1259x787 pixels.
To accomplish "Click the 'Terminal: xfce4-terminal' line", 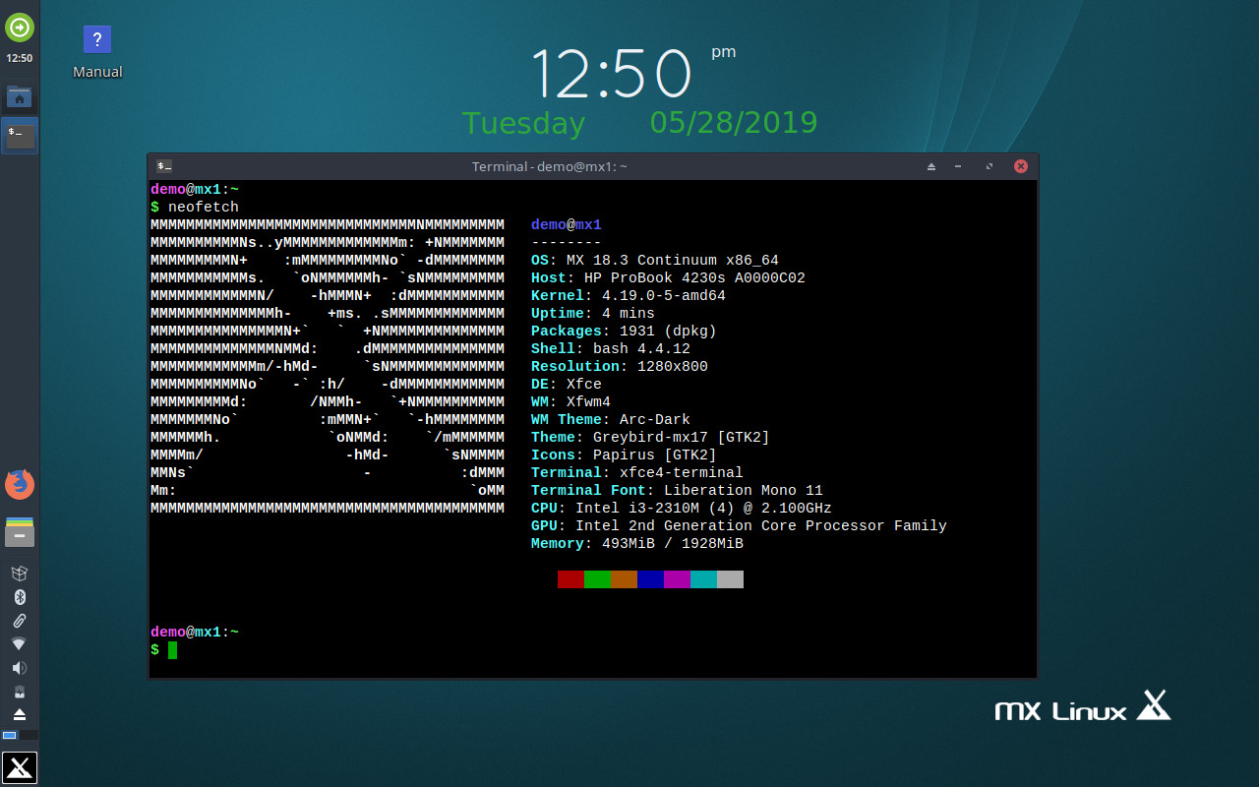I will pos(637,473).
